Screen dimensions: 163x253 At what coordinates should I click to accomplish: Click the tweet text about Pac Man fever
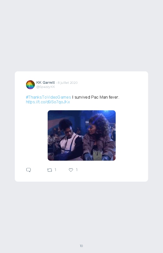(x=96, y=97)
